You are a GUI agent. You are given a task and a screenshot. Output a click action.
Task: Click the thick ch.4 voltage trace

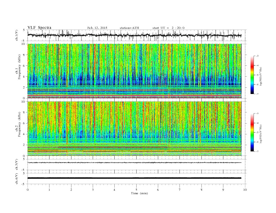[x=134, y=178]
